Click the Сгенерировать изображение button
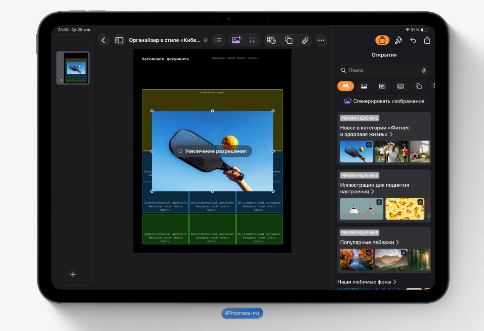The height and width of the screenshot is (331, 484). [x=384, y=101]
